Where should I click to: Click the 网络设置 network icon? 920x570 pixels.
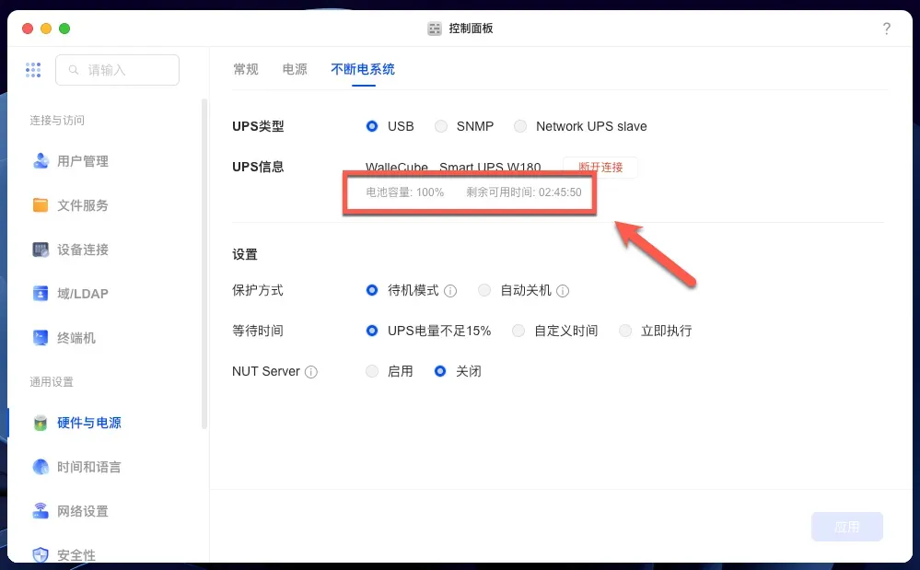[41, 511]
